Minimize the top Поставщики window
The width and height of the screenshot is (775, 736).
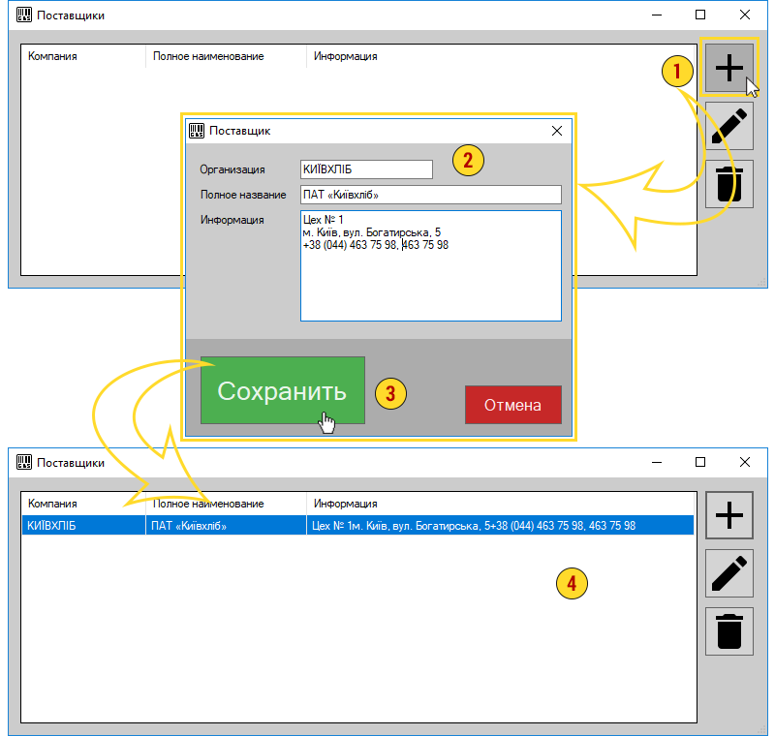[x=657, y=15]
